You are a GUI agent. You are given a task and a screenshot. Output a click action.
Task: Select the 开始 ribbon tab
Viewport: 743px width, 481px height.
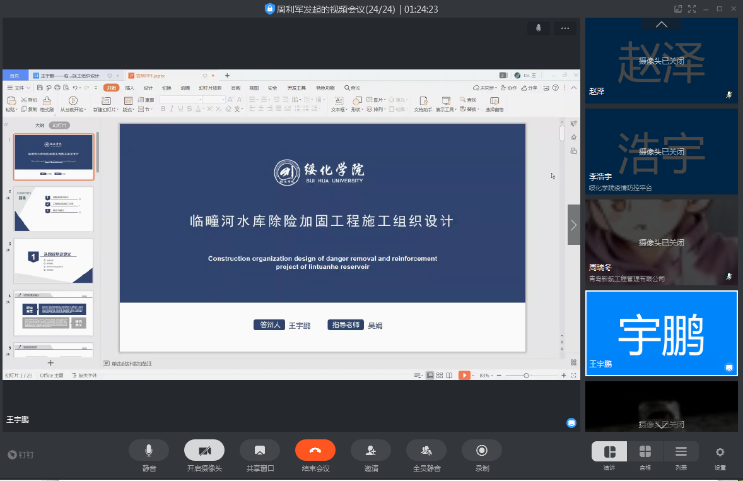[x=112, y=88]
